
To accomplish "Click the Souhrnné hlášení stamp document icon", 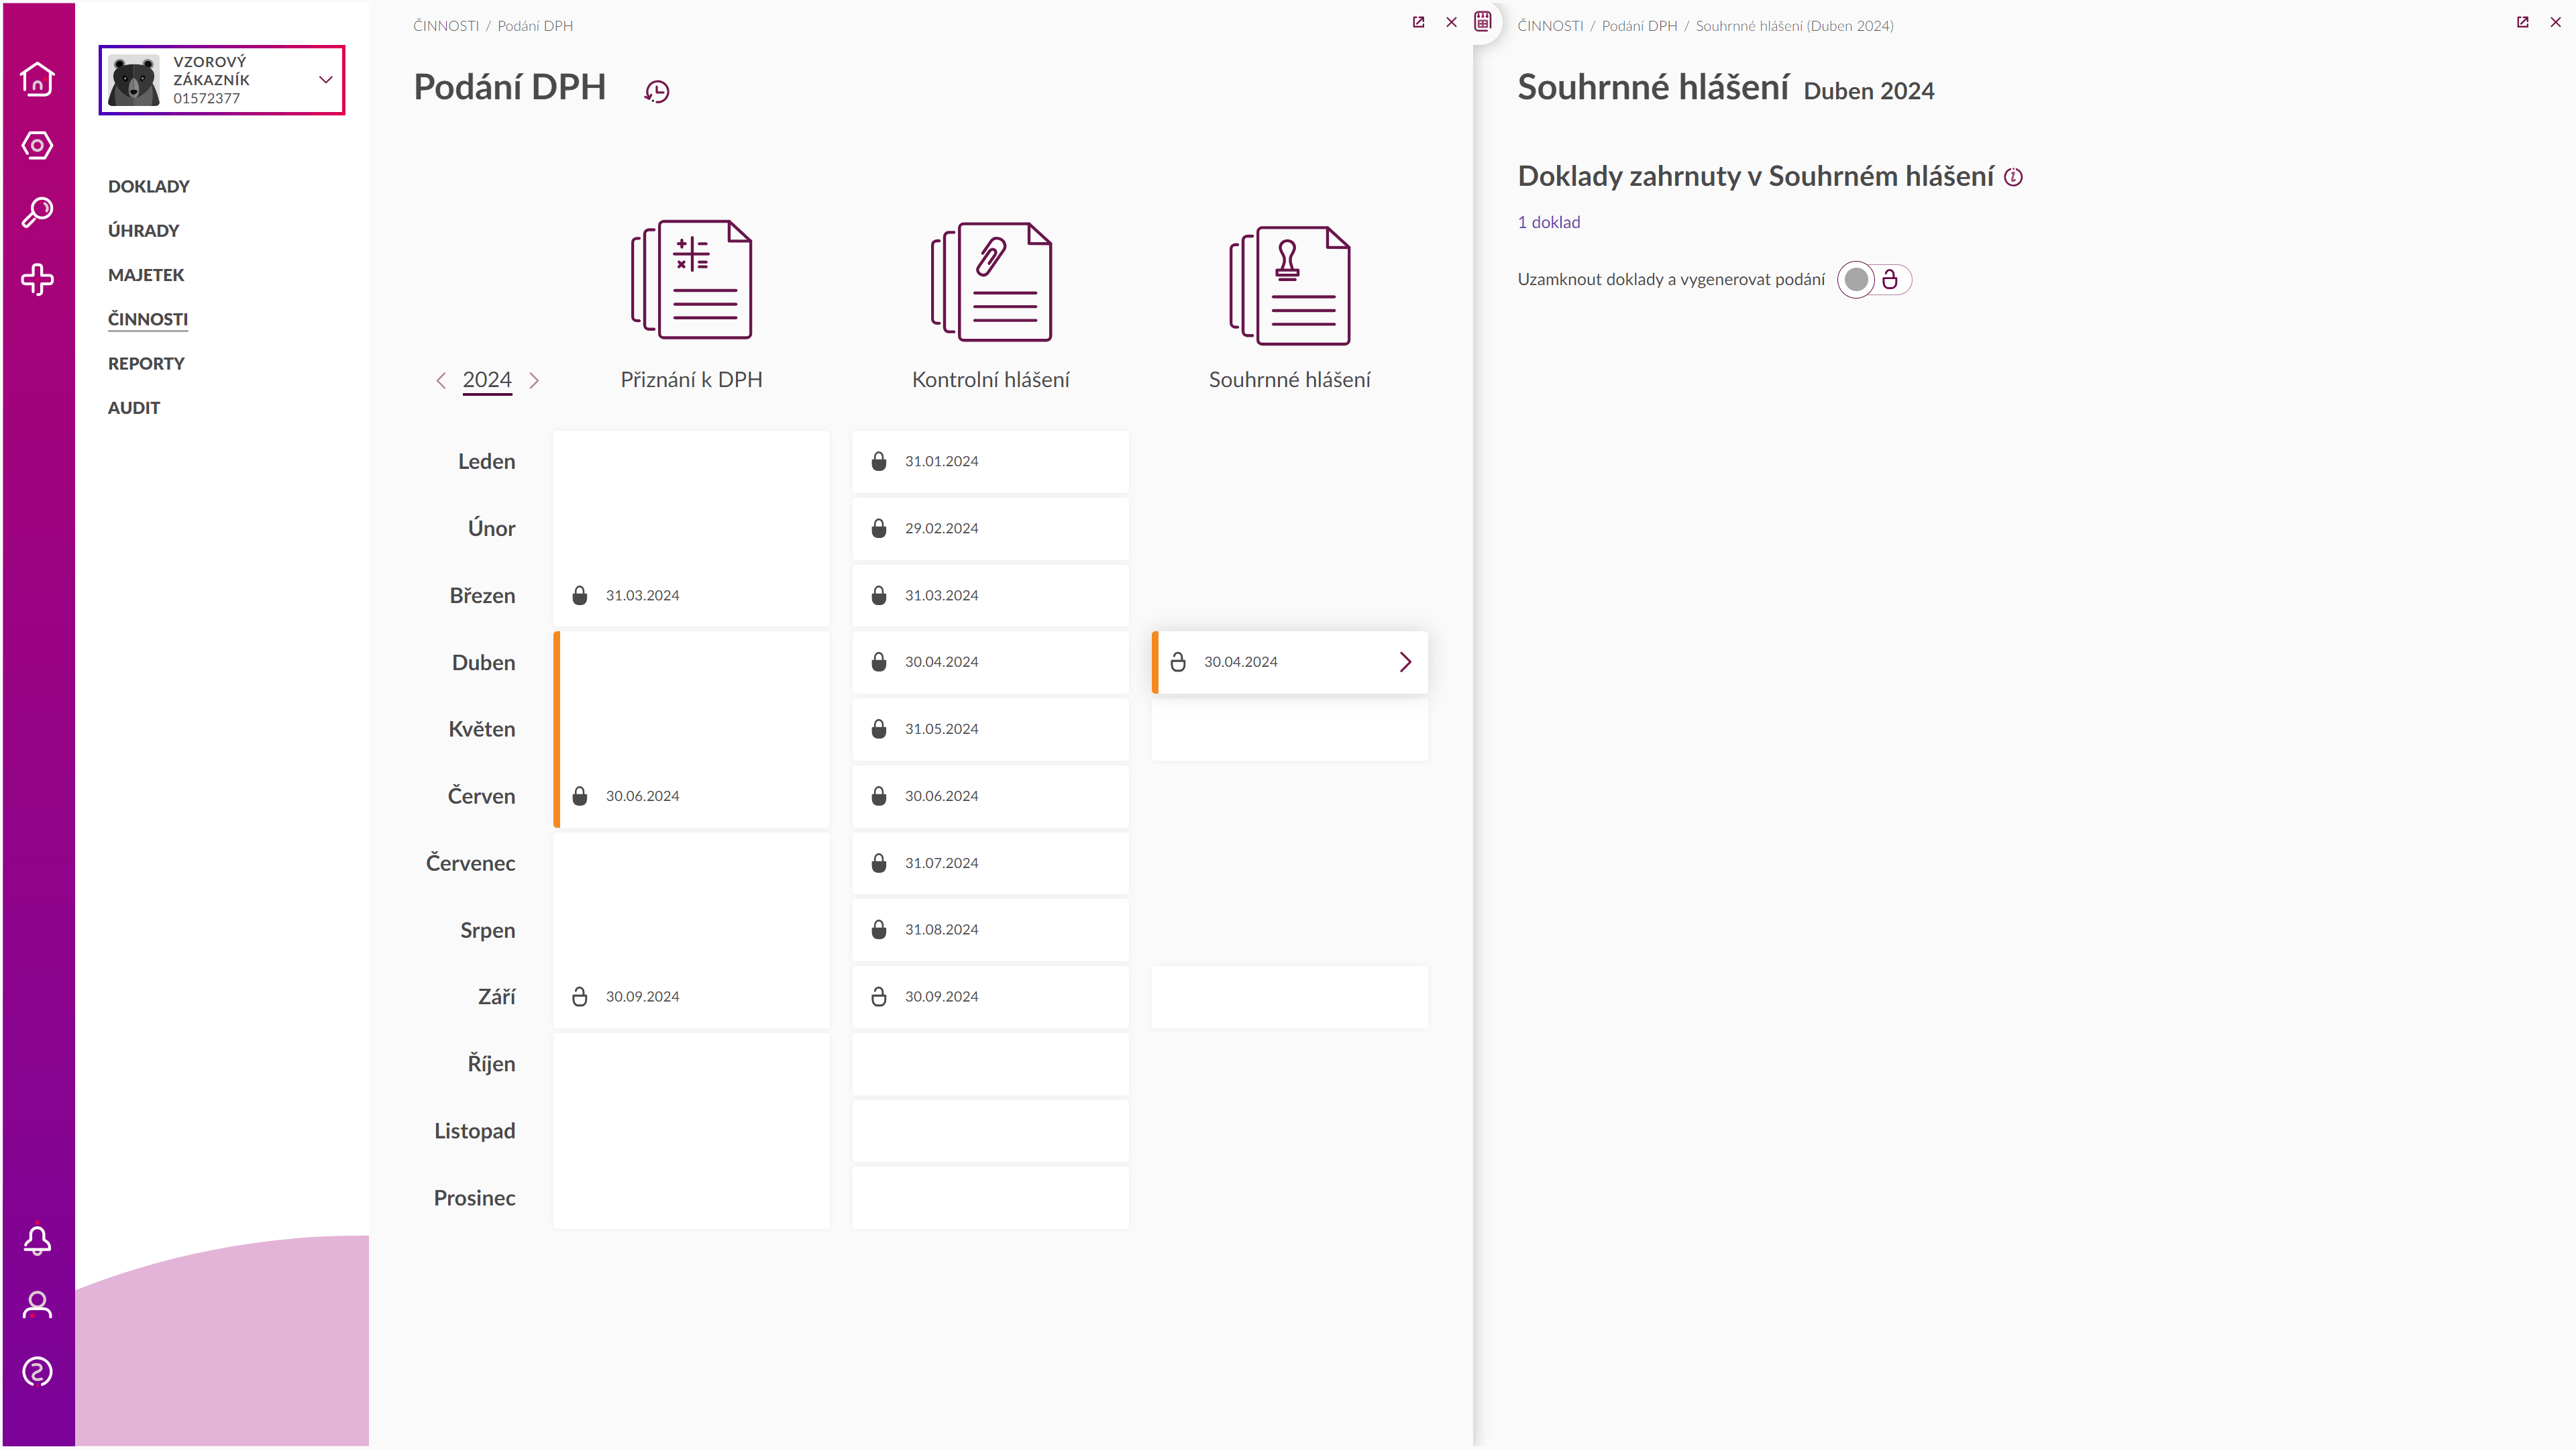I will (x=1289, y=285).
